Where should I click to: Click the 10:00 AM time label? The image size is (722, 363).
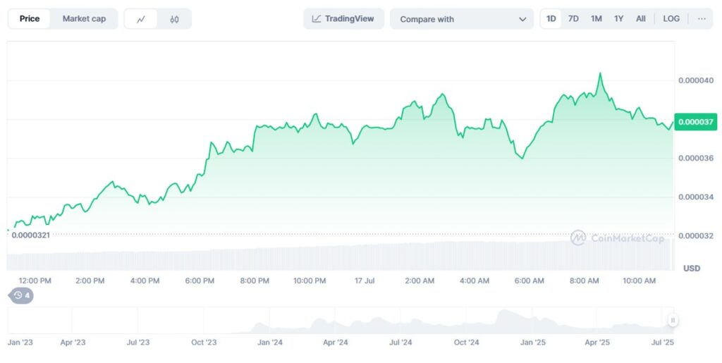[x=639, y=281]
